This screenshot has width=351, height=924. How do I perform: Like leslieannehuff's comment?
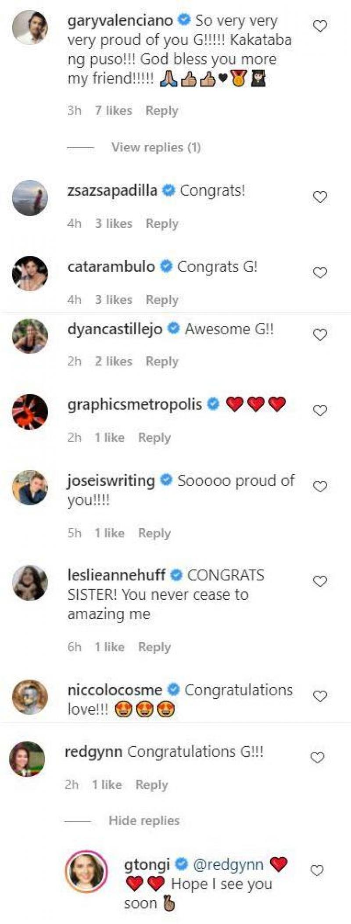coord(320,581)
